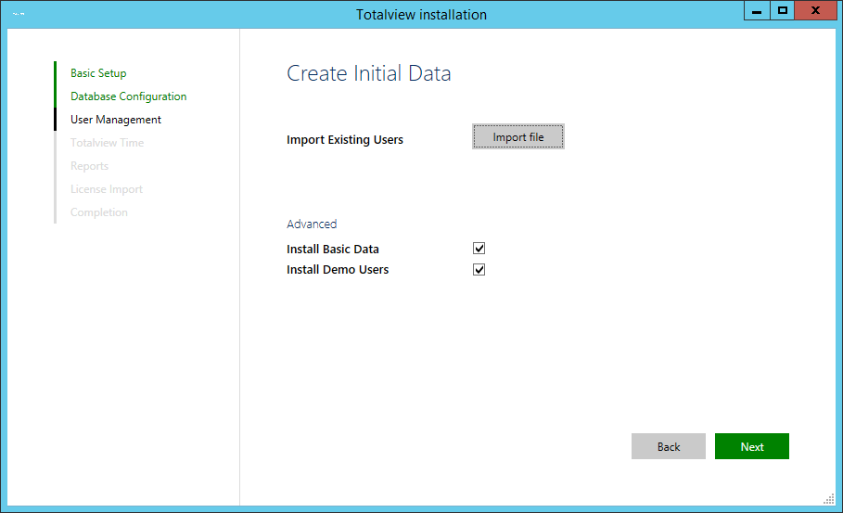Click the Import file button
The image size is (843, 513).
coord(518,136)
